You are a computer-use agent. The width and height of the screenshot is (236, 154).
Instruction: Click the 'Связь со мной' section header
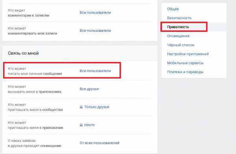pos(23,53)
